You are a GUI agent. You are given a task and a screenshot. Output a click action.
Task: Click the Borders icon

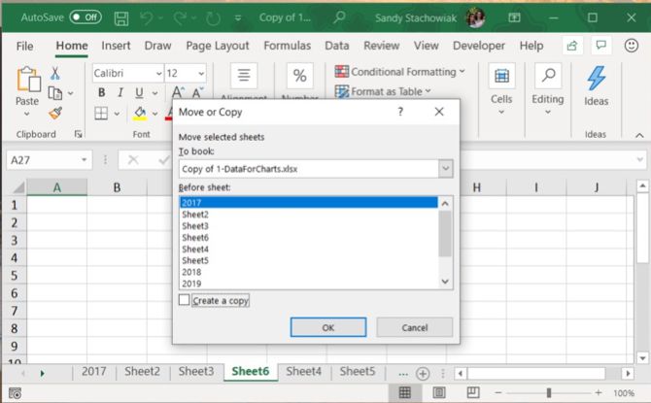click(101, 113)
